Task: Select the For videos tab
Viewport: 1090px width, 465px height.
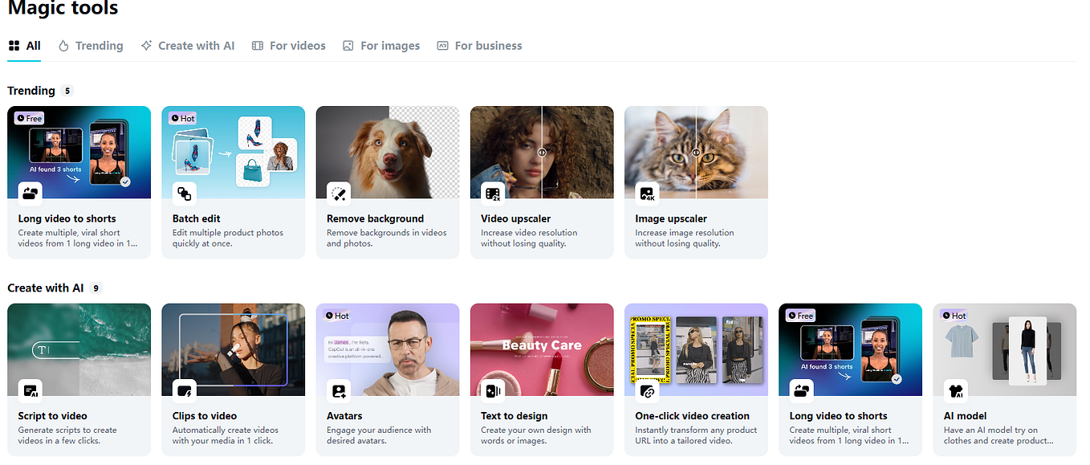Action: tap(289, 46)
